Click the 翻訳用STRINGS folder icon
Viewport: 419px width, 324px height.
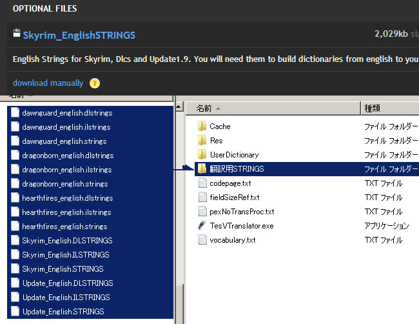(x=202, y=168)
